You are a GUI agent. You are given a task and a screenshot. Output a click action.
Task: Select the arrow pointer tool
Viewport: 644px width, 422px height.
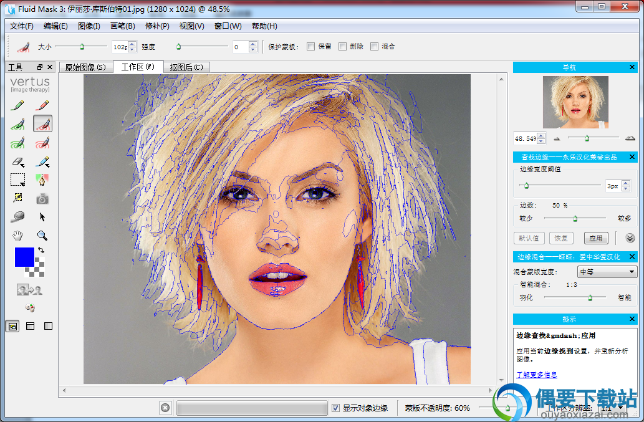(42, 217)
